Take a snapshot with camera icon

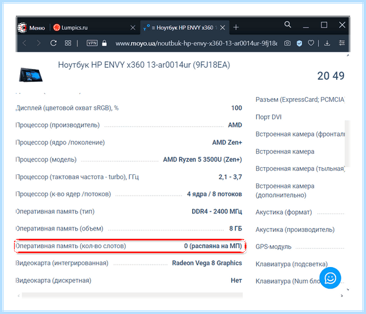tap(287, 43)
